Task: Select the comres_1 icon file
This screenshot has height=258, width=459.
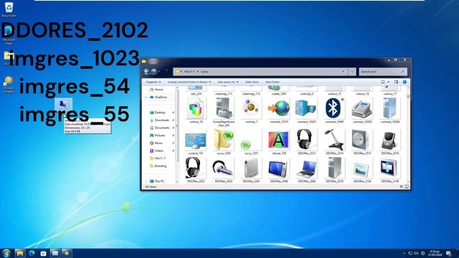Action: tap(251, 110)
